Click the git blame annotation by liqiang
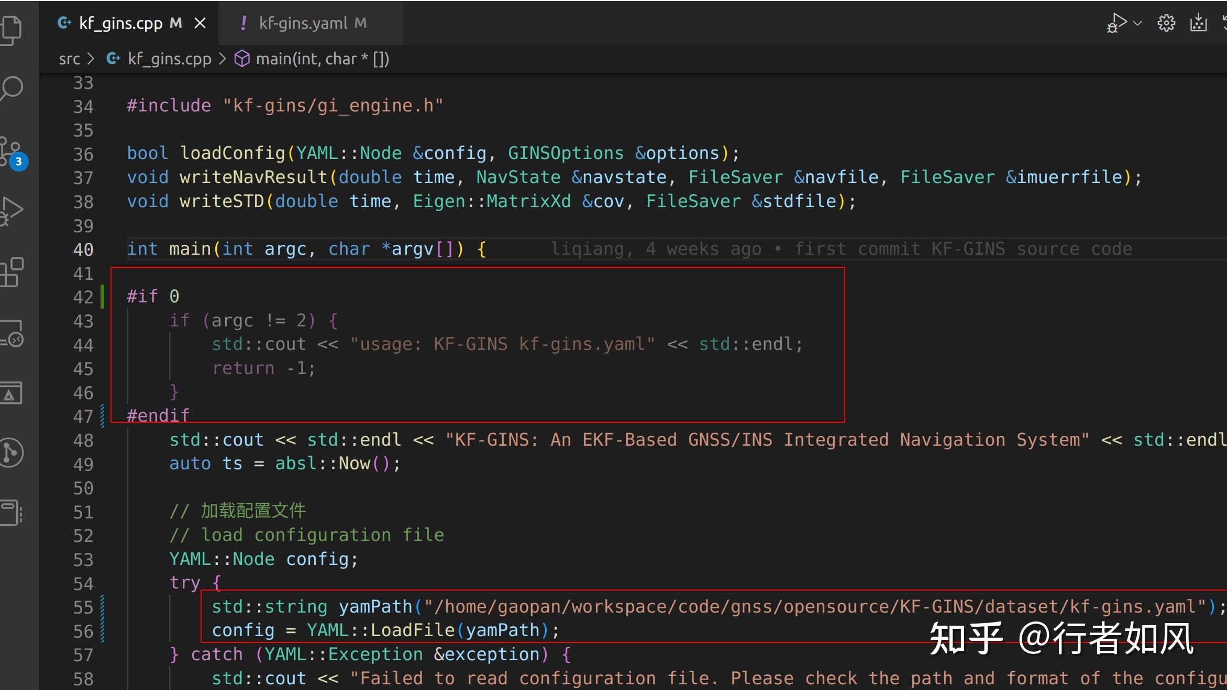 [841, 249]
